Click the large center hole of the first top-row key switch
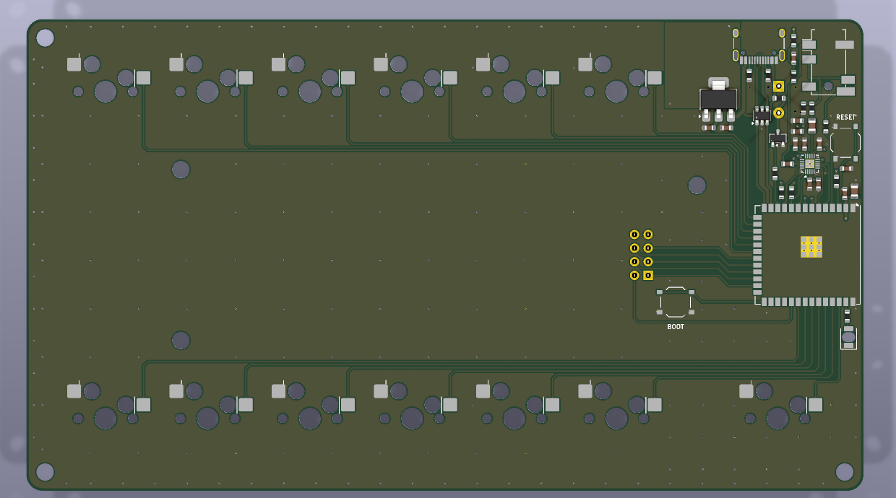This screenshot has height=498, width=896. pos(105,91)
